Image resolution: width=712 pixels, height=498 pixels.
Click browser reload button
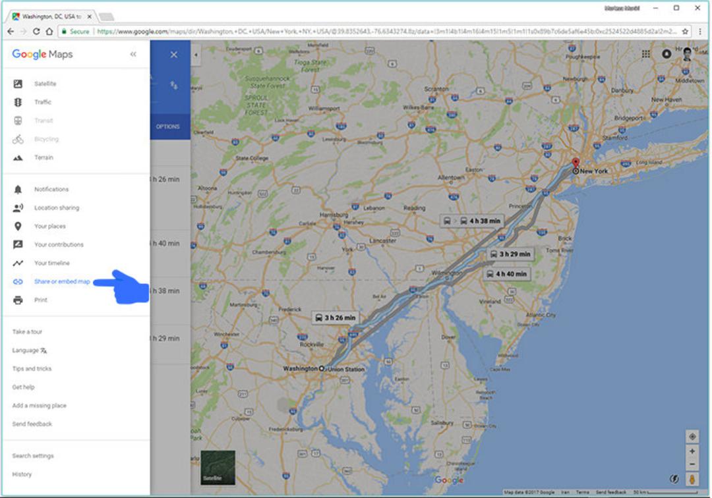(x=36, y=32)
